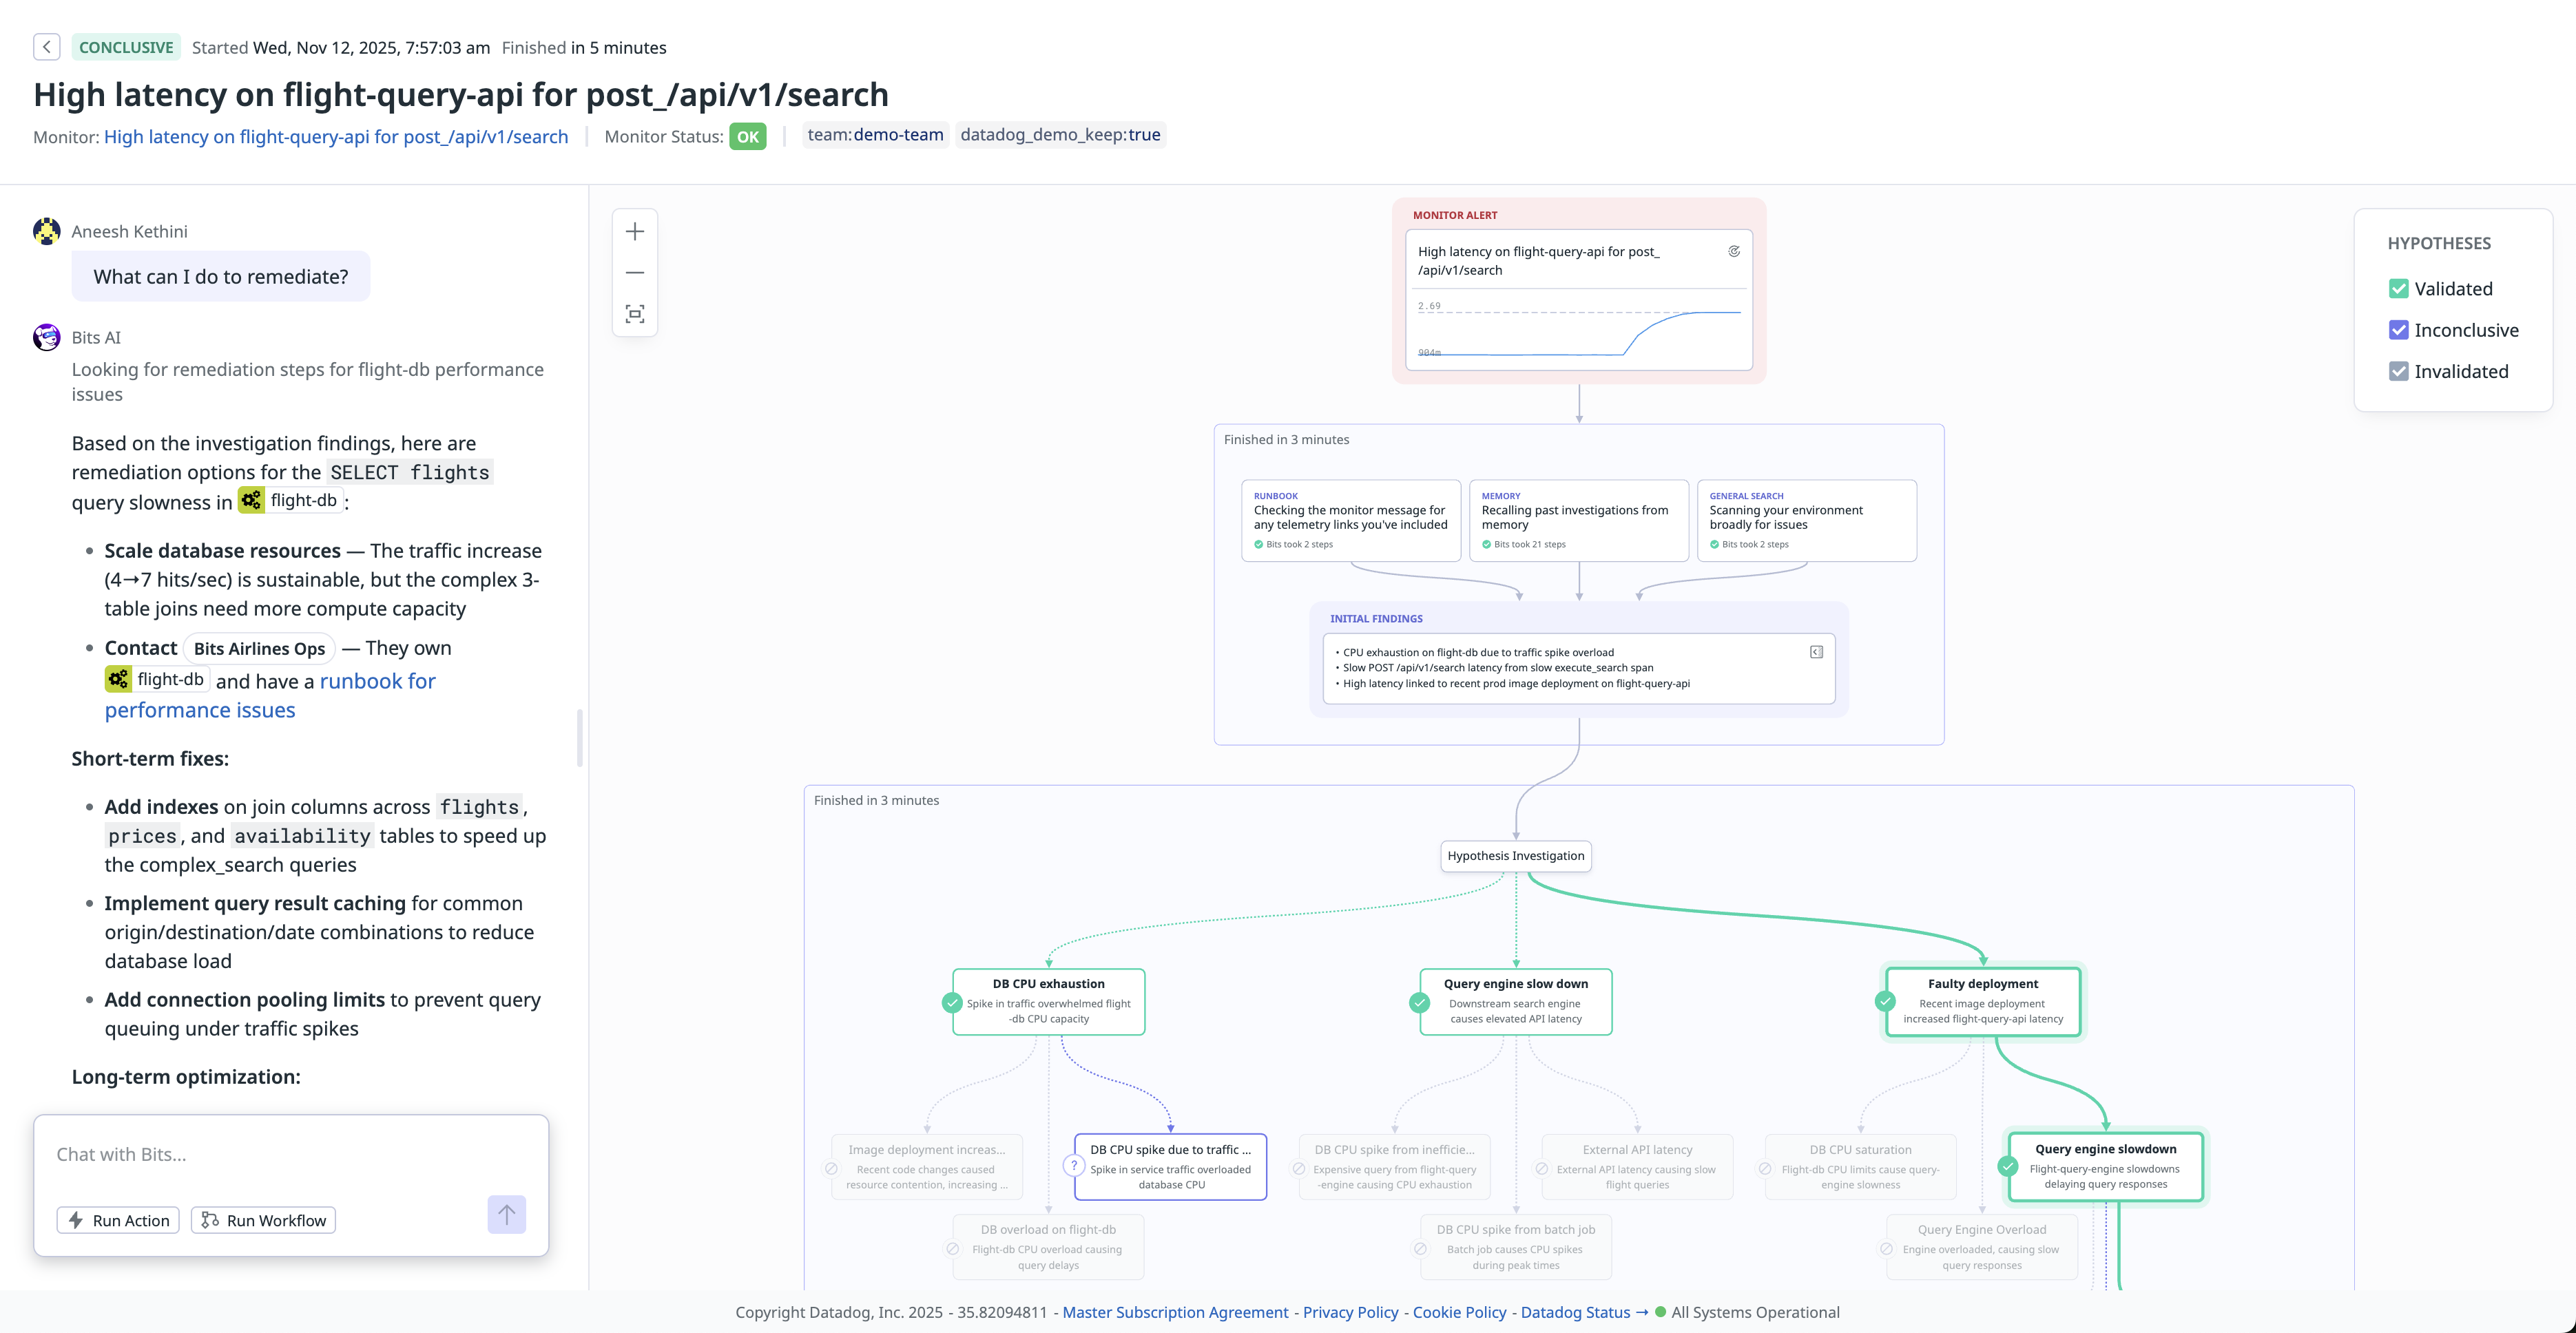Focus the Chat with Bits input
This screenshot has height=1333, width=2576.
290,1155
